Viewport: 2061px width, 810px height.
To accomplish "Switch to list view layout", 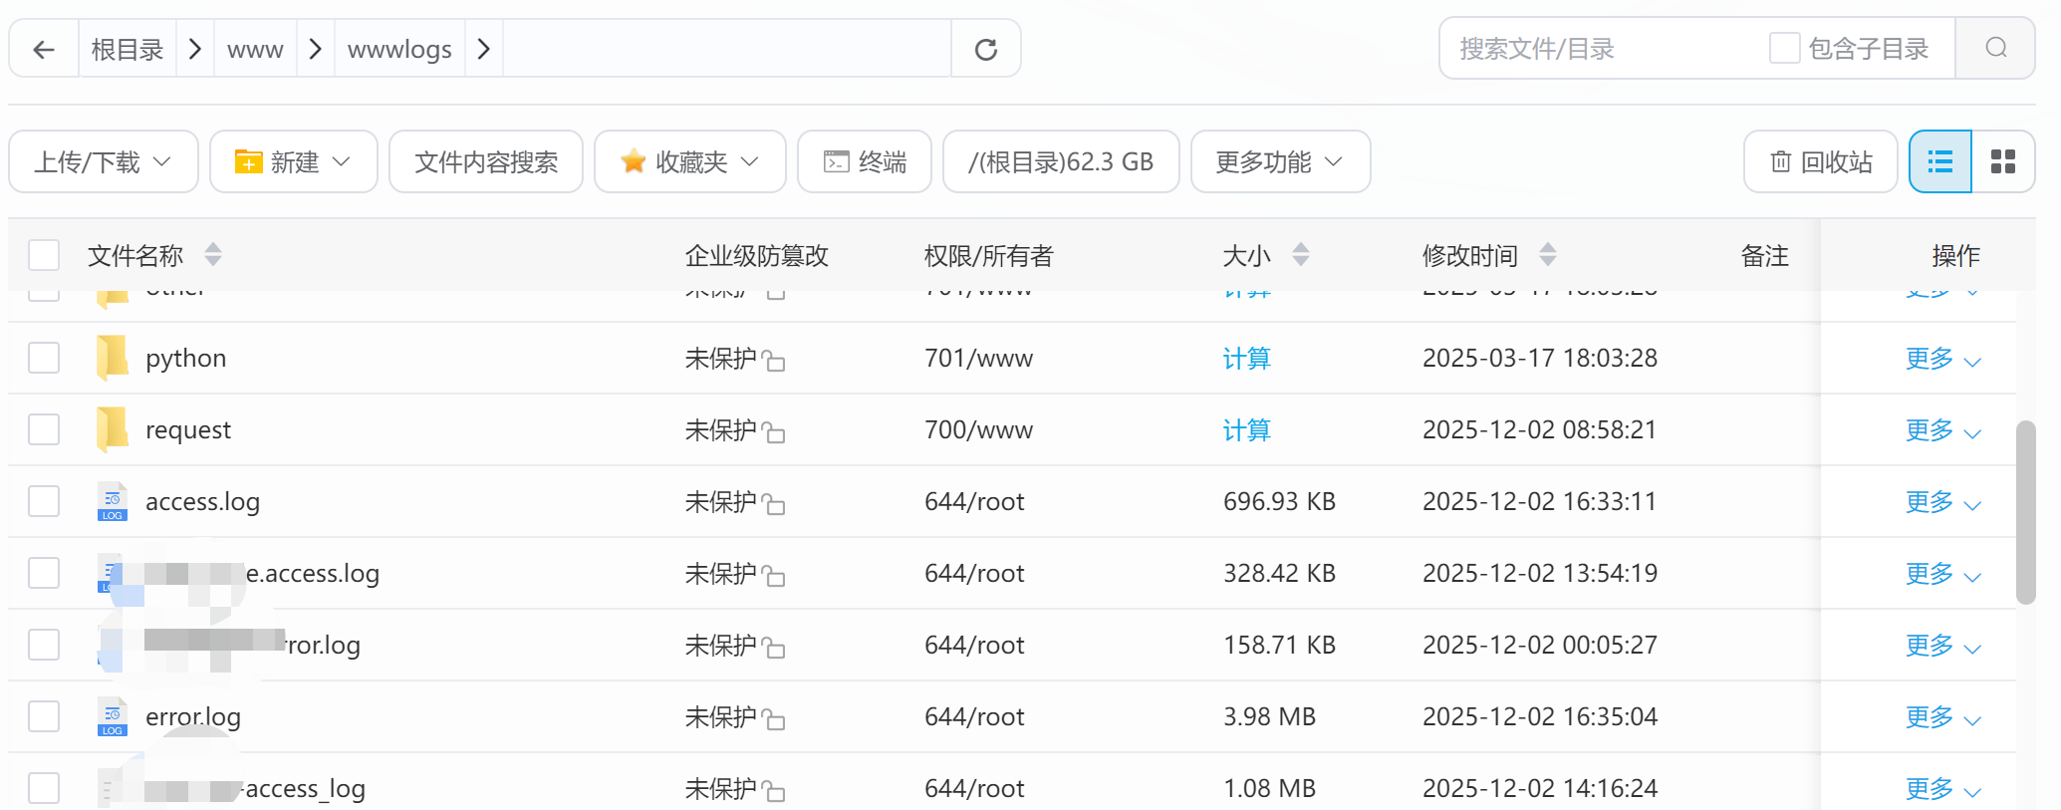I will 1939,161.
